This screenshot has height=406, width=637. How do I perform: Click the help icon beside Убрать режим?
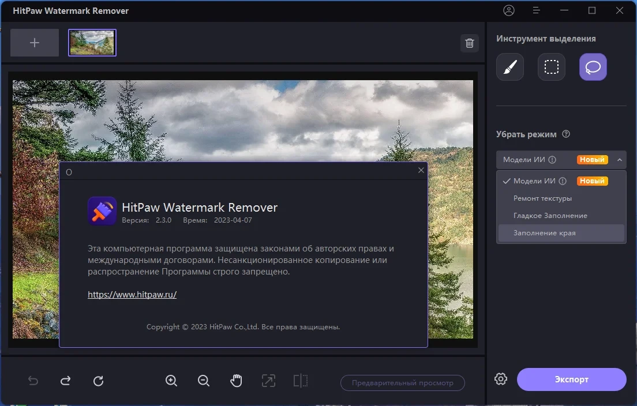pos(566,134)
